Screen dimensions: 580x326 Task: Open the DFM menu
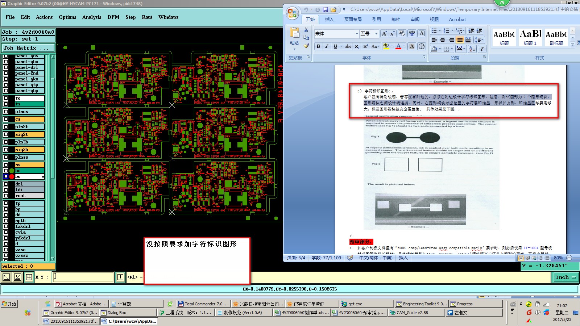pyautogui.click(x=113, y=17)
